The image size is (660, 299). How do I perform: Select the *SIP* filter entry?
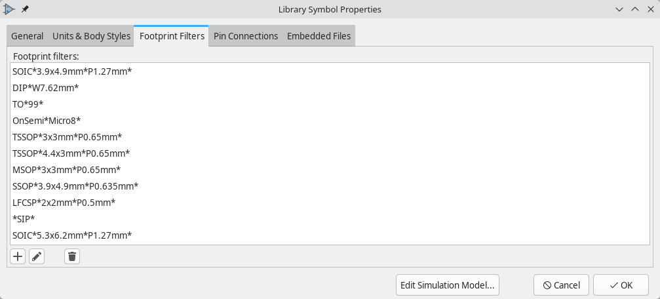[x=24, y=219]
